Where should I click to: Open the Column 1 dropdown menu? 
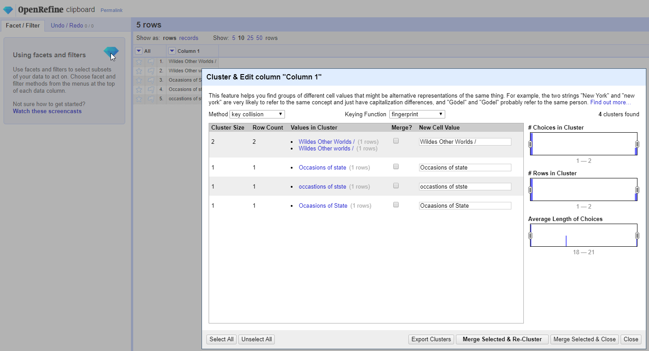pos(172,51)
